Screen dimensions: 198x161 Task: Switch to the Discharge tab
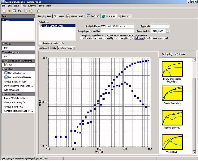click(58, 16)
